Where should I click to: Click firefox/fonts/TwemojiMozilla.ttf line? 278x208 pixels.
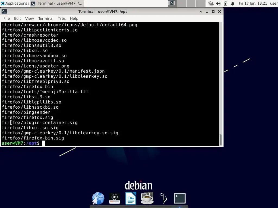(x=45, y=92)
